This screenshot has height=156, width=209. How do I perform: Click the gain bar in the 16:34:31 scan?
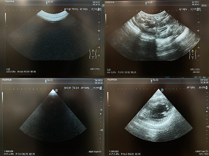(6, 19)
